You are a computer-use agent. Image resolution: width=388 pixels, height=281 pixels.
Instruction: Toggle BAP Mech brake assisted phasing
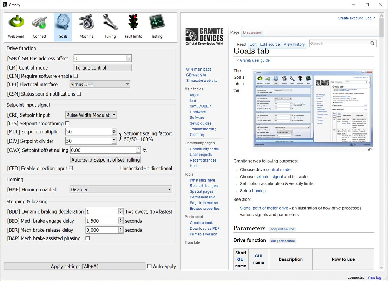tap(87, 238)
